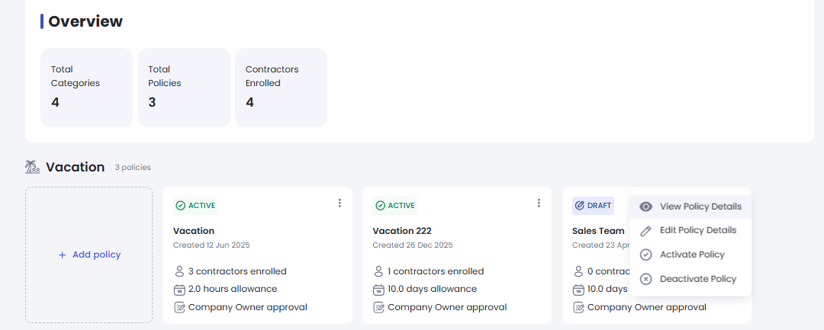824x330 pixels.
Task: Click contractors person icon on Vacation card
Action: coord(180,271)
